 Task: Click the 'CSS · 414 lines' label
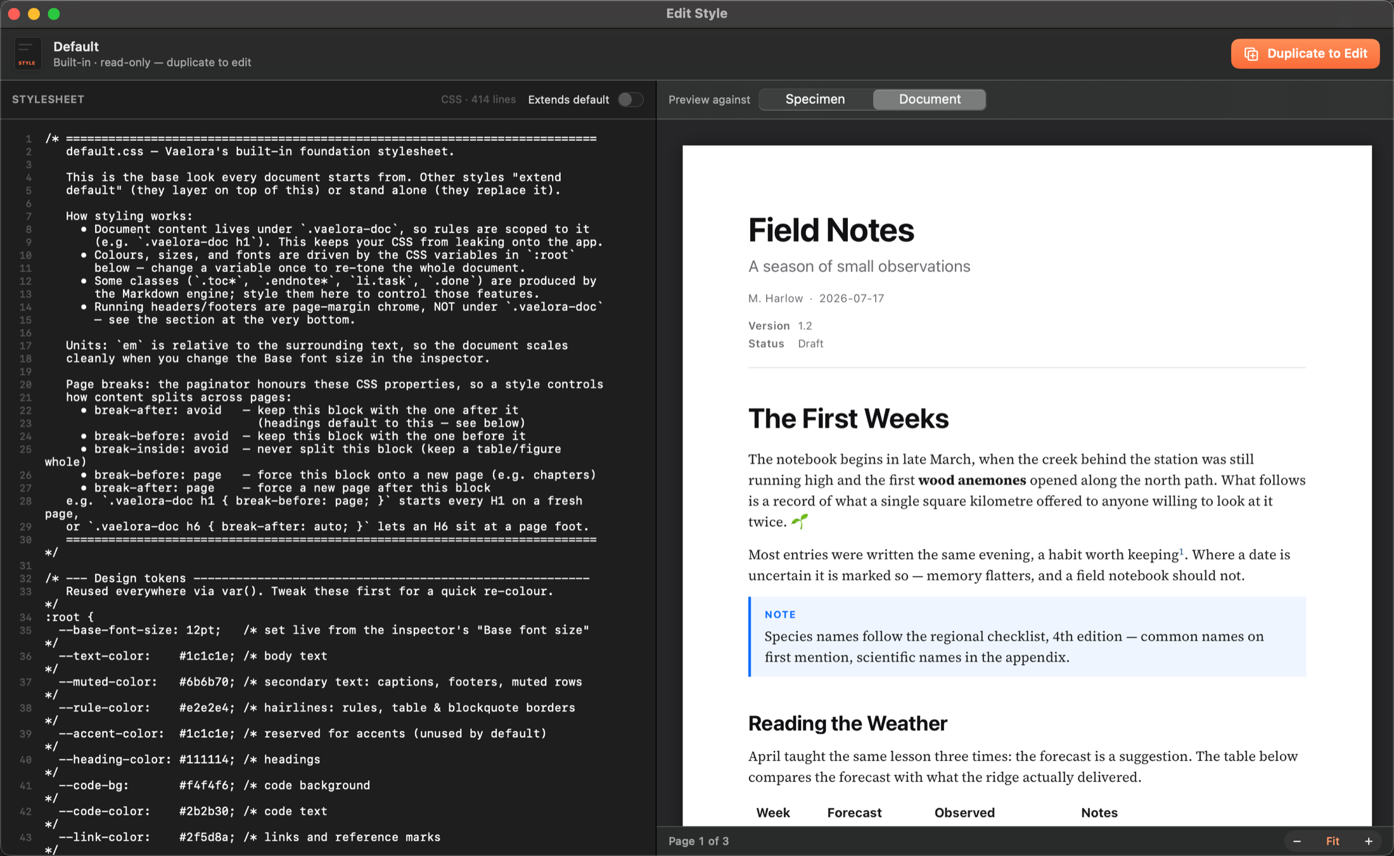(478, 99)
